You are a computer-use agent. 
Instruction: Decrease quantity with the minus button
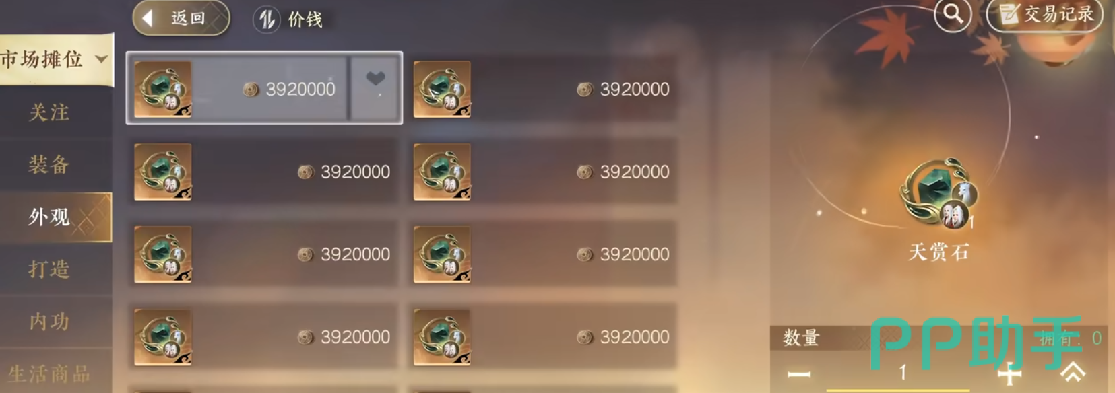pos(799,373)
